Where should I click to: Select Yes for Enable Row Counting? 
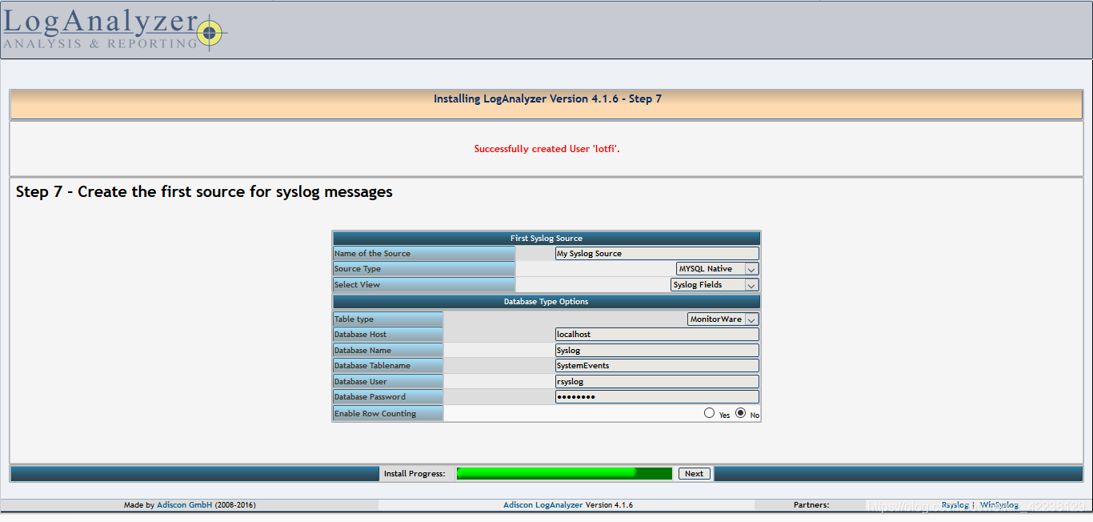(709, 413)
